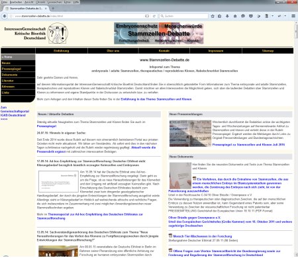Open 'Einführung in das Thema Stammzellen' link
This screenshot has height=258, width=298.
pos(156,99)
